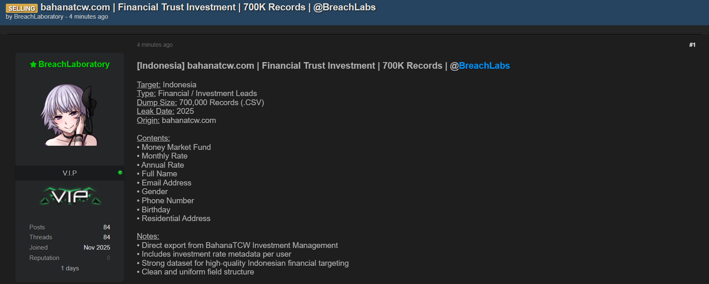Click the BreachLaboratory username in the sidebar

point(74,64)
